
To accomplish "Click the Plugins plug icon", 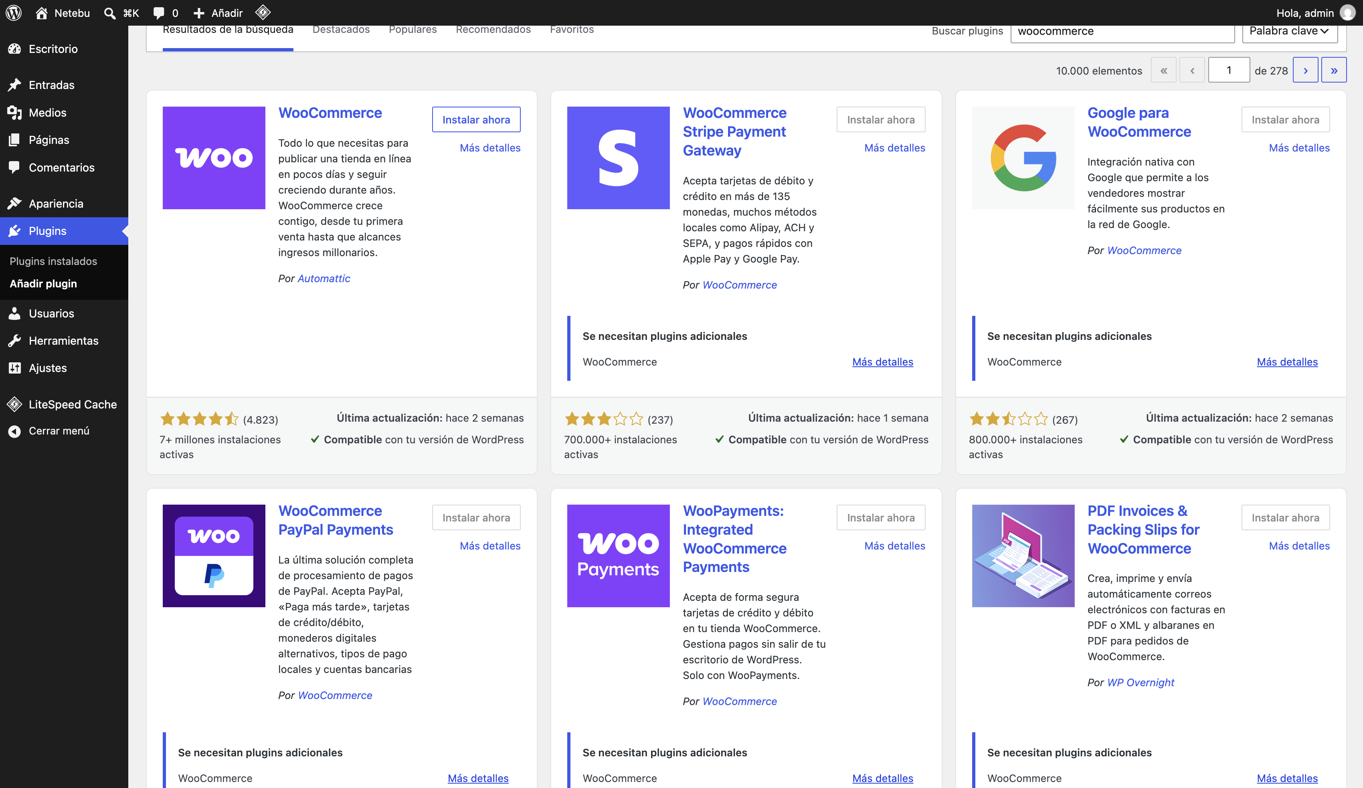I will coord(14,231).
